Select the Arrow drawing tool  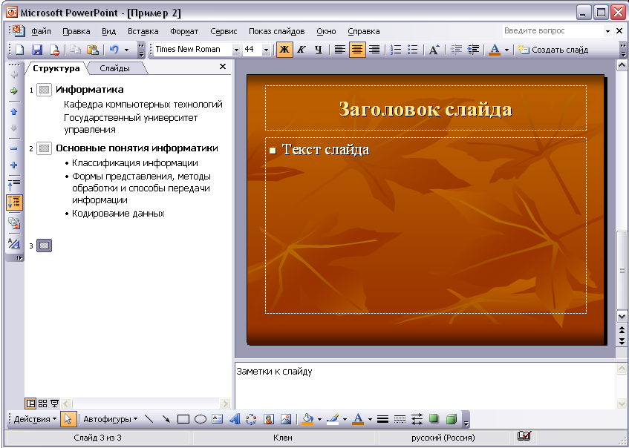[166, 419]
